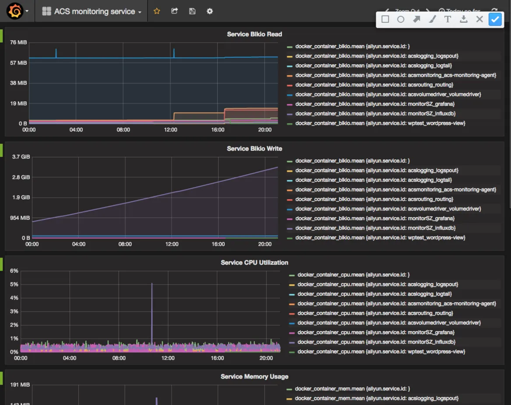Click acslogging_logspout entry in Memory Usage legend
The height and width of the screenshot is (405, 511).
376,398
